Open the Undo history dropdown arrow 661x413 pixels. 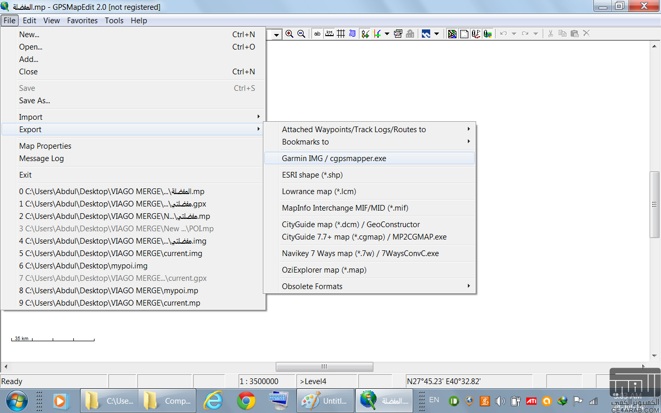pos(513,34)
